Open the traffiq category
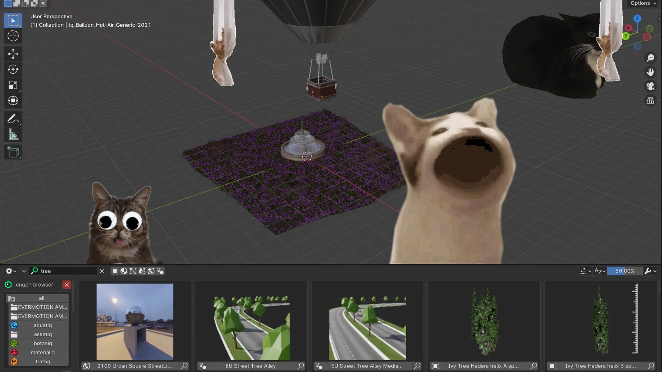 [39, 362]
